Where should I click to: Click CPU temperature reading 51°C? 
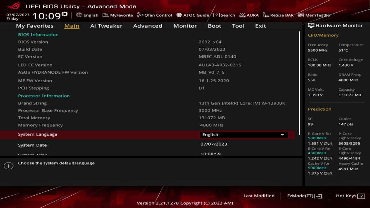click(x=343, y=50)
